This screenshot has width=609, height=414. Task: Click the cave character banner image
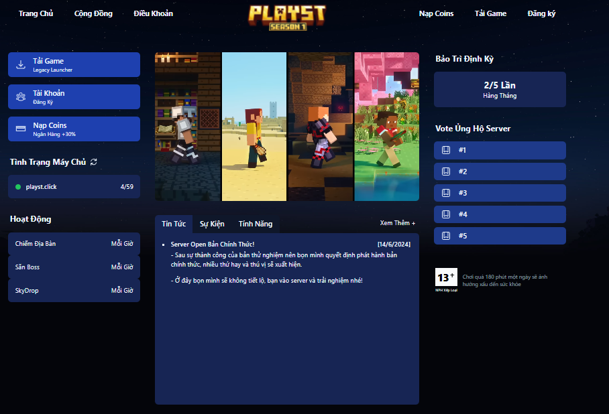coord(321,127)
